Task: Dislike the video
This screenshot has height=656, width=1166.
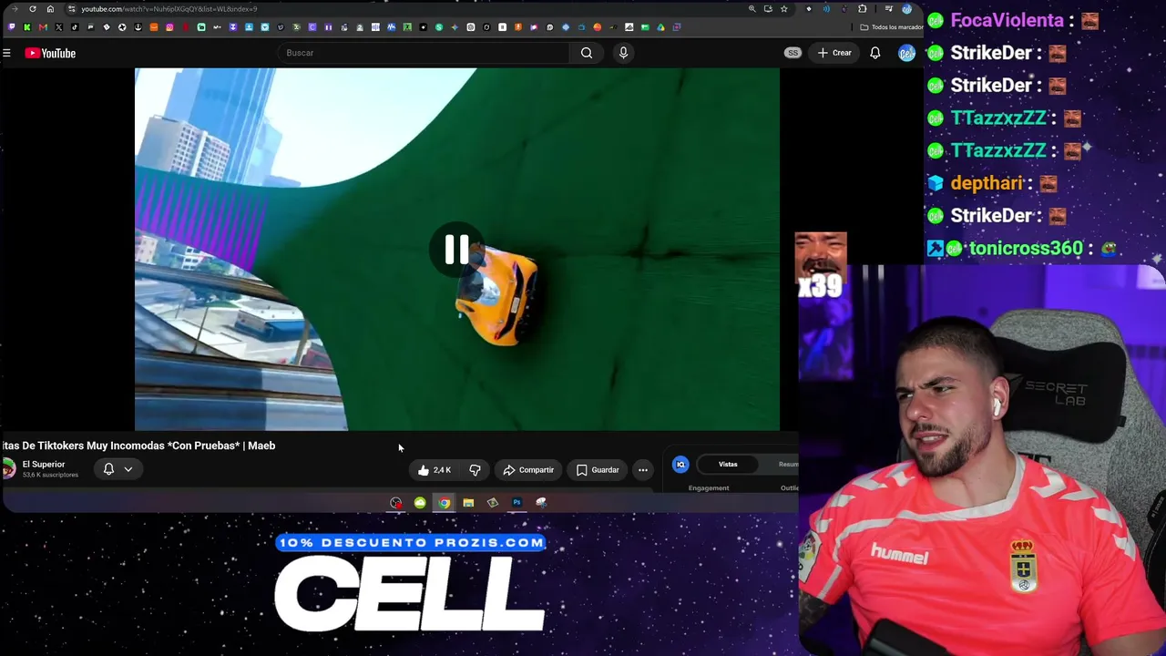Action: [x=475, y=470]
